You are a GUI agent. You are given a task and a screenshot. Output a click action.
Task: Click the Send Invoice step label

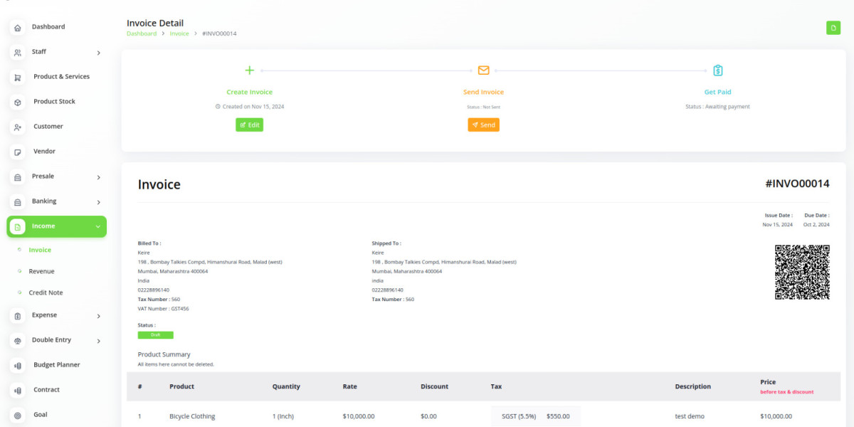coord(483,92)
